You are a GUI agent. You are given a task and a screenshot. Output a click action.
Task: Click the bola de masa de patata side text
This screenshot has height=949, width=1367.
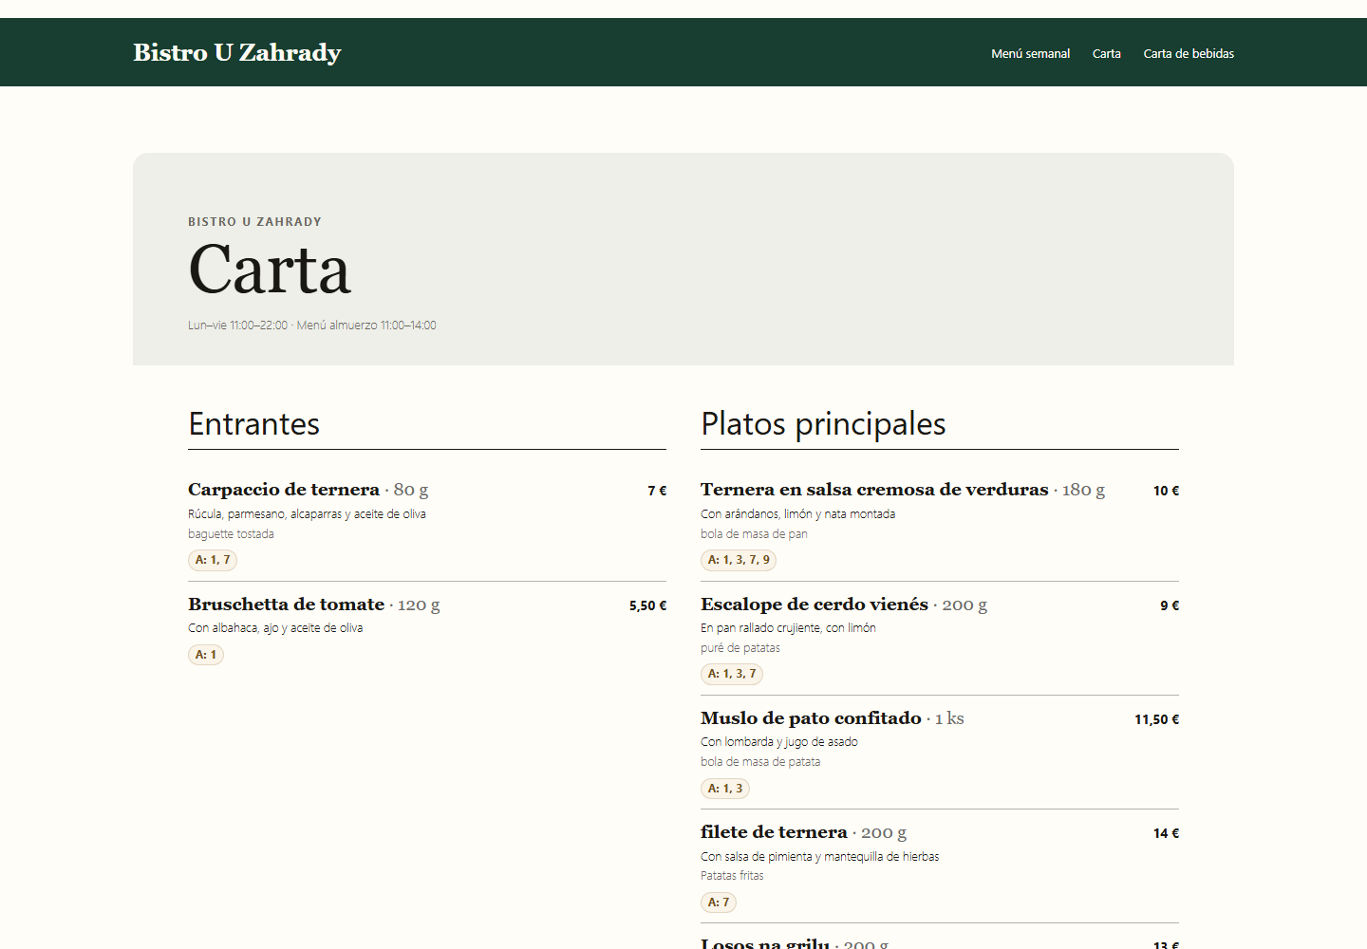(760, 761)
